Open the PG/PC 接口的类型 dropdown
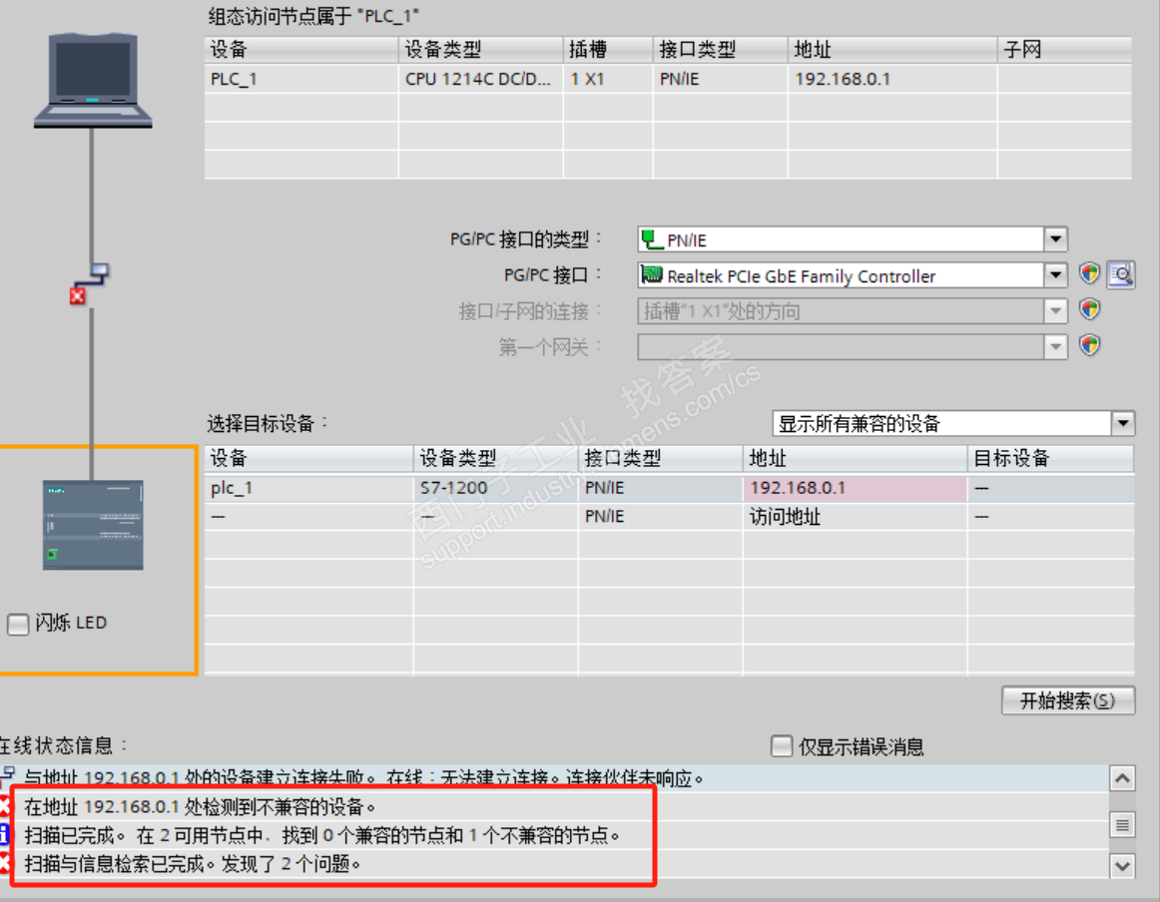The width and height of the screenshot is (1160, 902). pos(1056,238)
